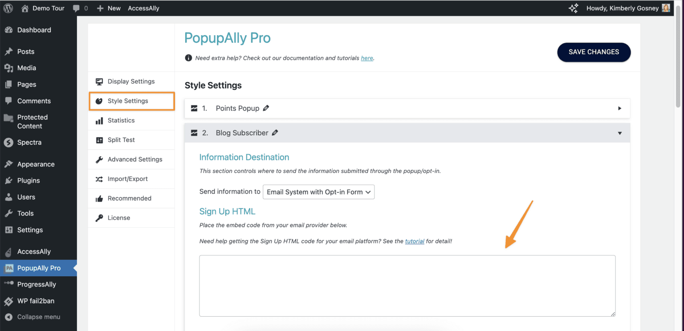Click the Recommended thumbs-up icon
Viewport: 684px width, 331px height.
99,198
